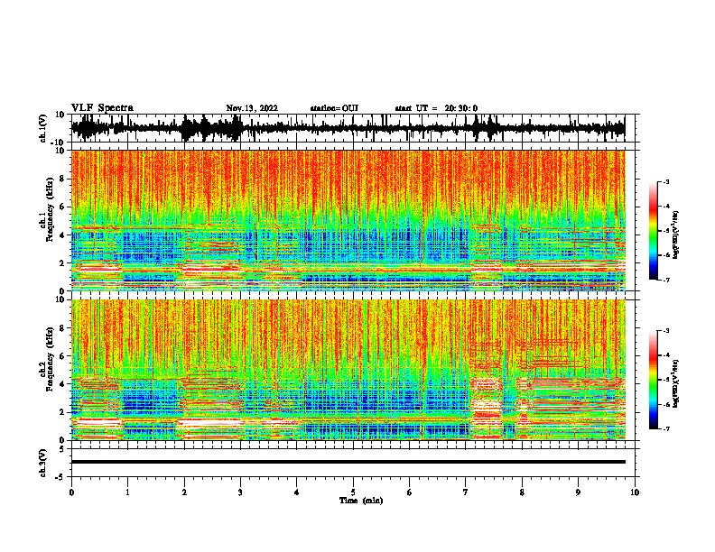The width and height of the screenshot is (715, 552).
Task: Click the 'ch.3(V)' axis label
Action: click(x=44, y=463)
